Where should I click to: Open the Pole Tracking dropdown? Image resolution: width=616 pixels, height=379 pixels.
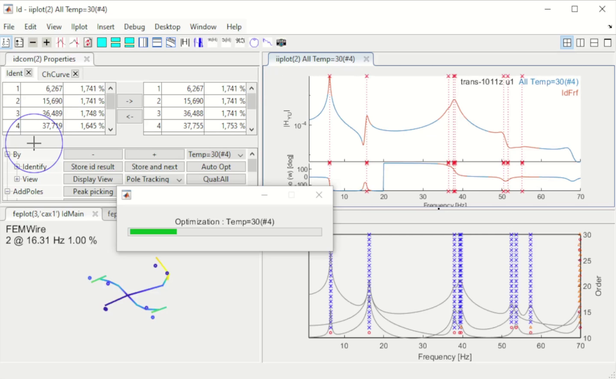pyautogui.click(x=154, y=179)
